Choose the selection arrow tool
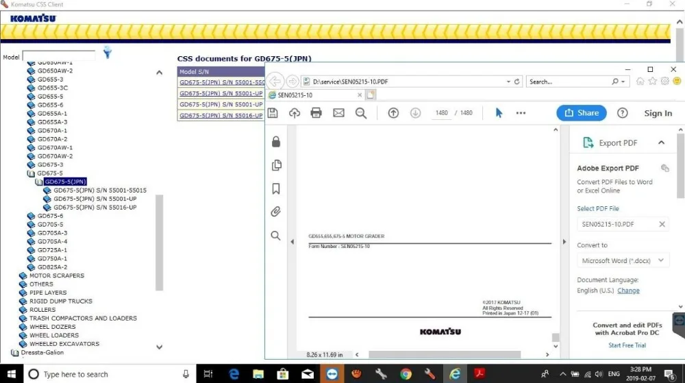Screen dimensions: 685x383 click(499, 113)
